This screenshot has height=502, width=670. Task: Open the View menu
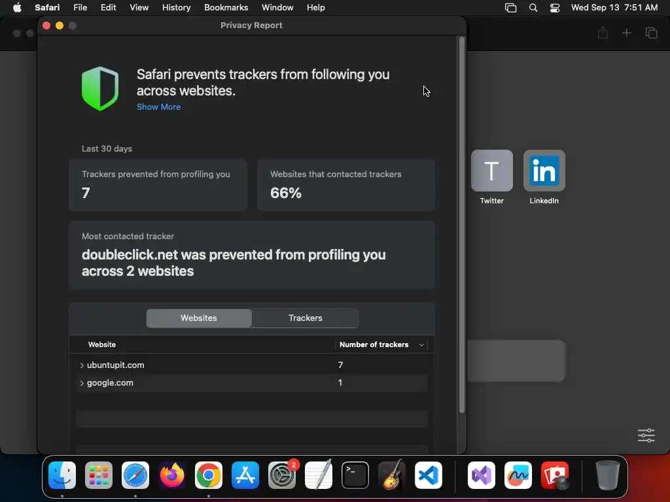pos(139,8)
